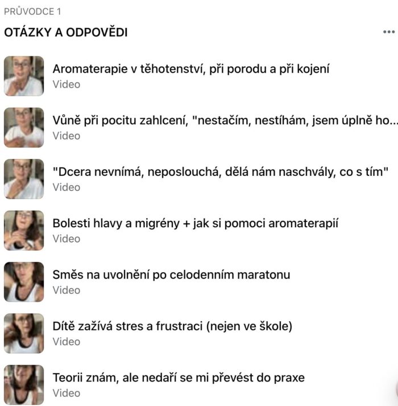Screen dimensions: 398x406
Task: Open the three-dot more options menu
Action: tap(389, 32)
